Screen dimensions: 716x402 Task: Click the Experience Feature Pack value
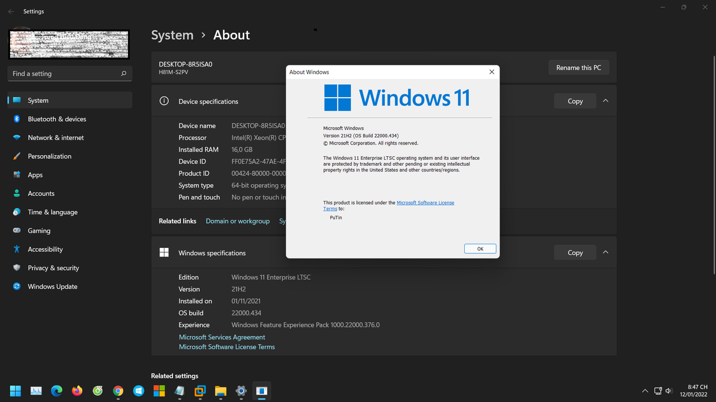tap(305, 325)
